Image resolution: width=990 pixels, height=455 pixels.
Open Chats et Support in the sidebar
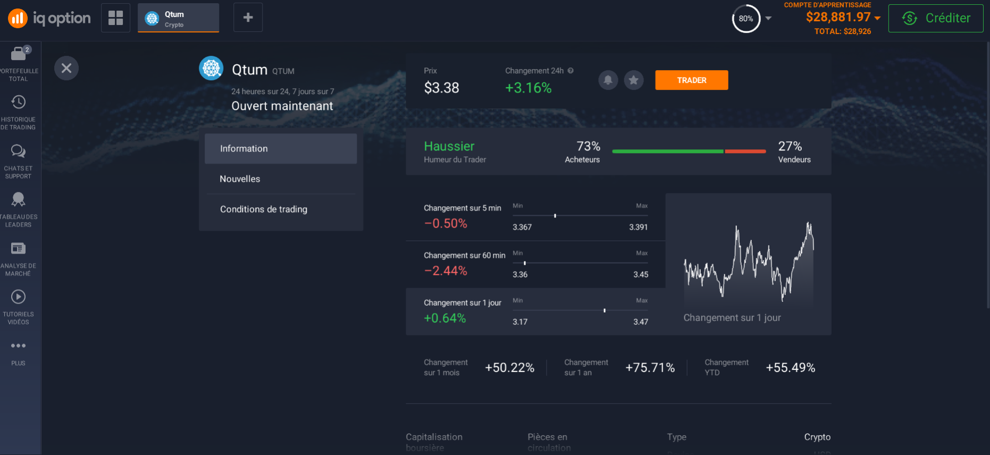(19, 161)
